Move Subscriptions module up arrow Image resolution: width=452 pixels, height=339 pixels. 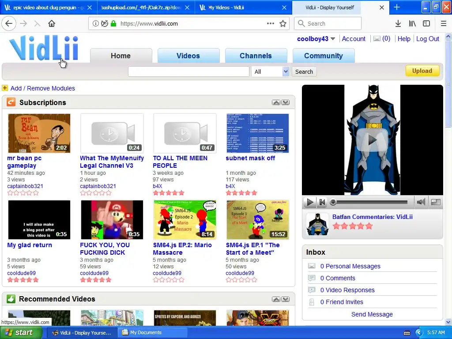tap(276, 102)
